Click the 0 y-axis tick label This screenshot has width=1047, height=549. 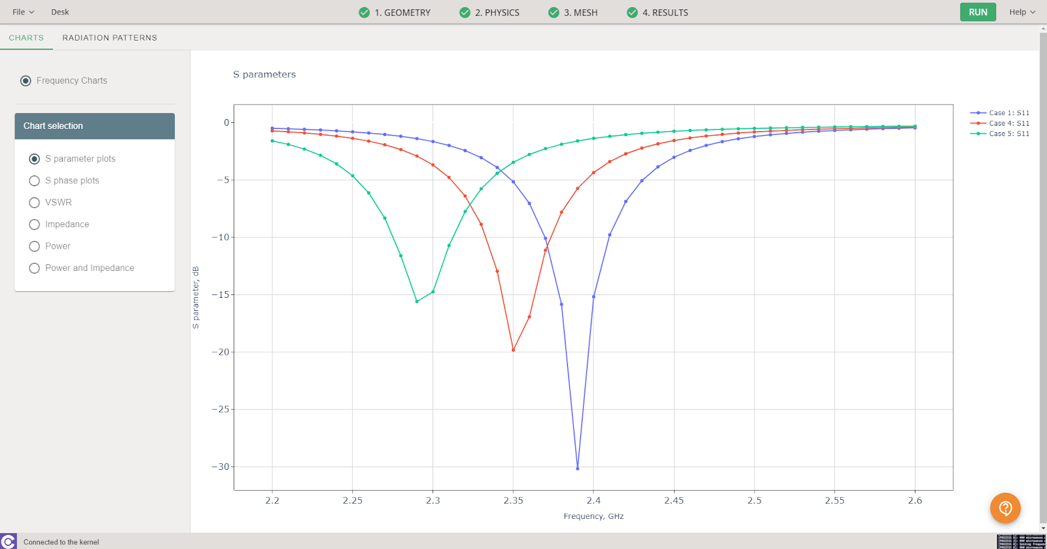pyautogui.click(x=226, y=122)
